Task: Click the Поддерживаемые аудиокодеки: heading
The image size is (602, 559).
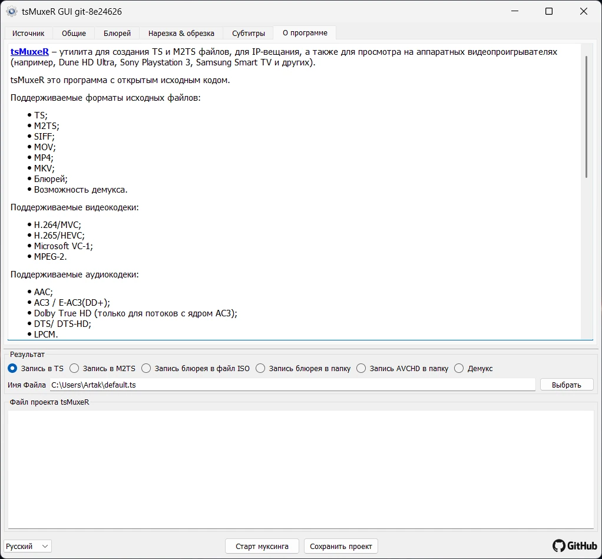Action: click(74, 274)
